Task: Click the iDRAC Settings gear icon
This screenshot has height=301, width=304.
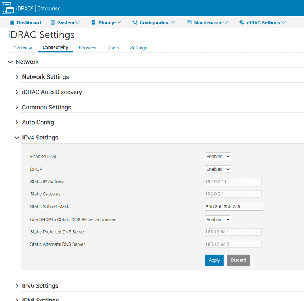Action: click(242, 22)
